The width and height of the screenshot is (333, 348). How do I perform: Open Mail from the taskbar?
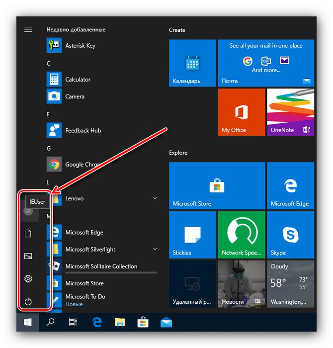point(166,322)
